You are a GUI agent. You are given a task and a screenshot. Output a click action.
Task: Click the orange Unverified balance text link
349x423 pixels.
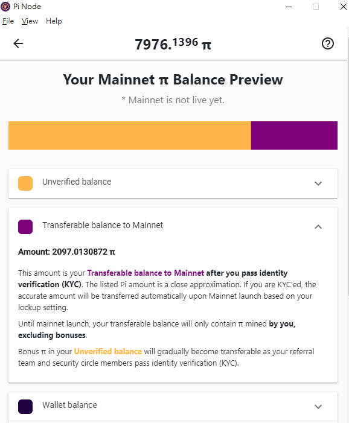108,352
